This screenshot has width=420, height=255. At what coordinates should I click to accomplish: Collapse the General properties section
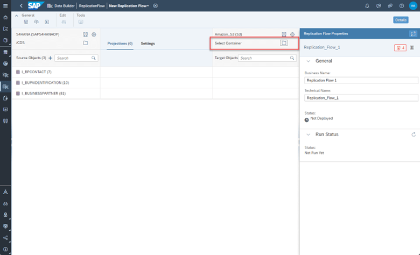pyautogui.click(x=309, y=61)
